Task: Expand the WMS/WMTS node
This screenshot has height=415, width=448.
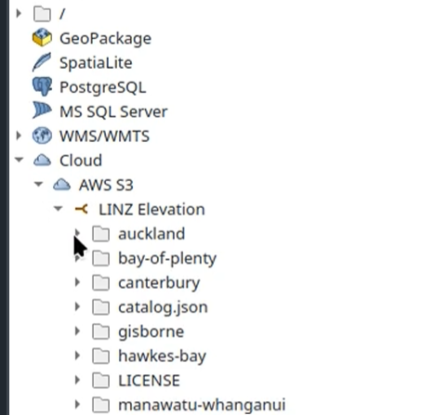Action: point(19,136)
